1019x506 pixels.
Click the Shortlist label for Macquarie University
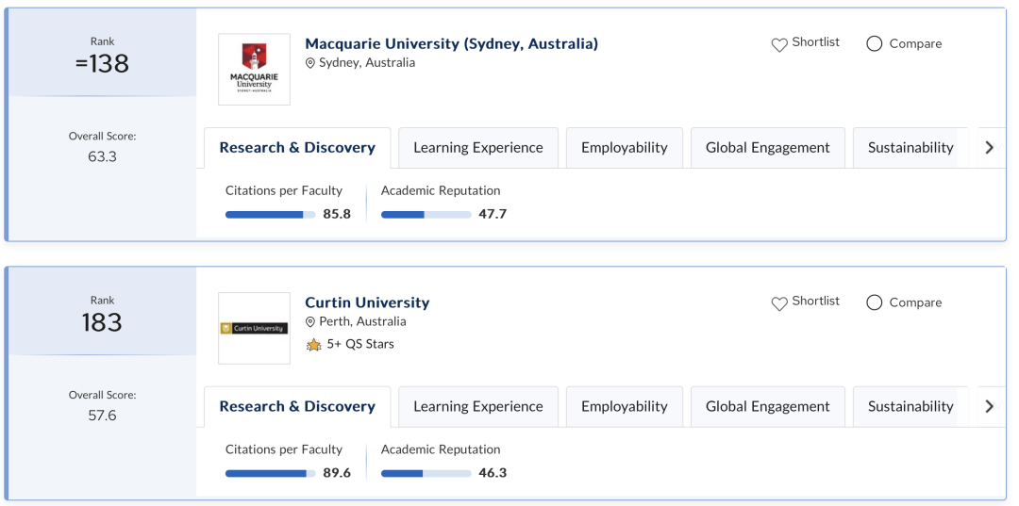(815, 42)
